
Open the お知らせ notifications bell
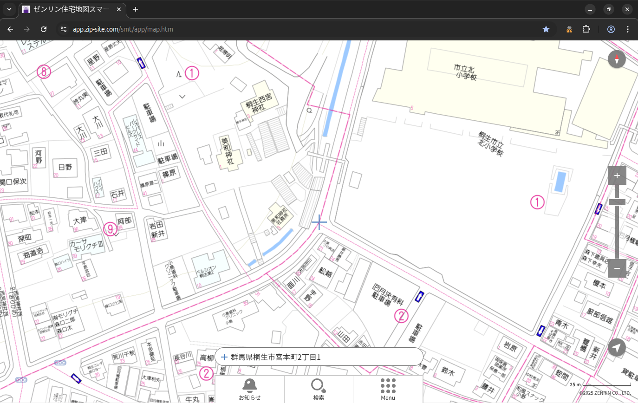tap(249, 389)
